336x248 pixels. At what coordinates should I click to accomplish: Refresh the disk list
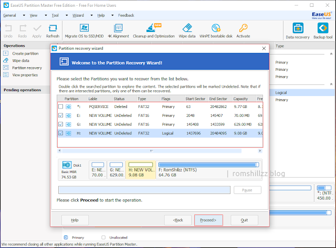52,31
